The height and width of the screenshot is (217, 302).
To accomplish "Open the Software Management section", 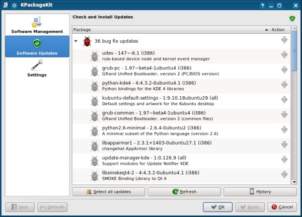I will tap(37, 25).
